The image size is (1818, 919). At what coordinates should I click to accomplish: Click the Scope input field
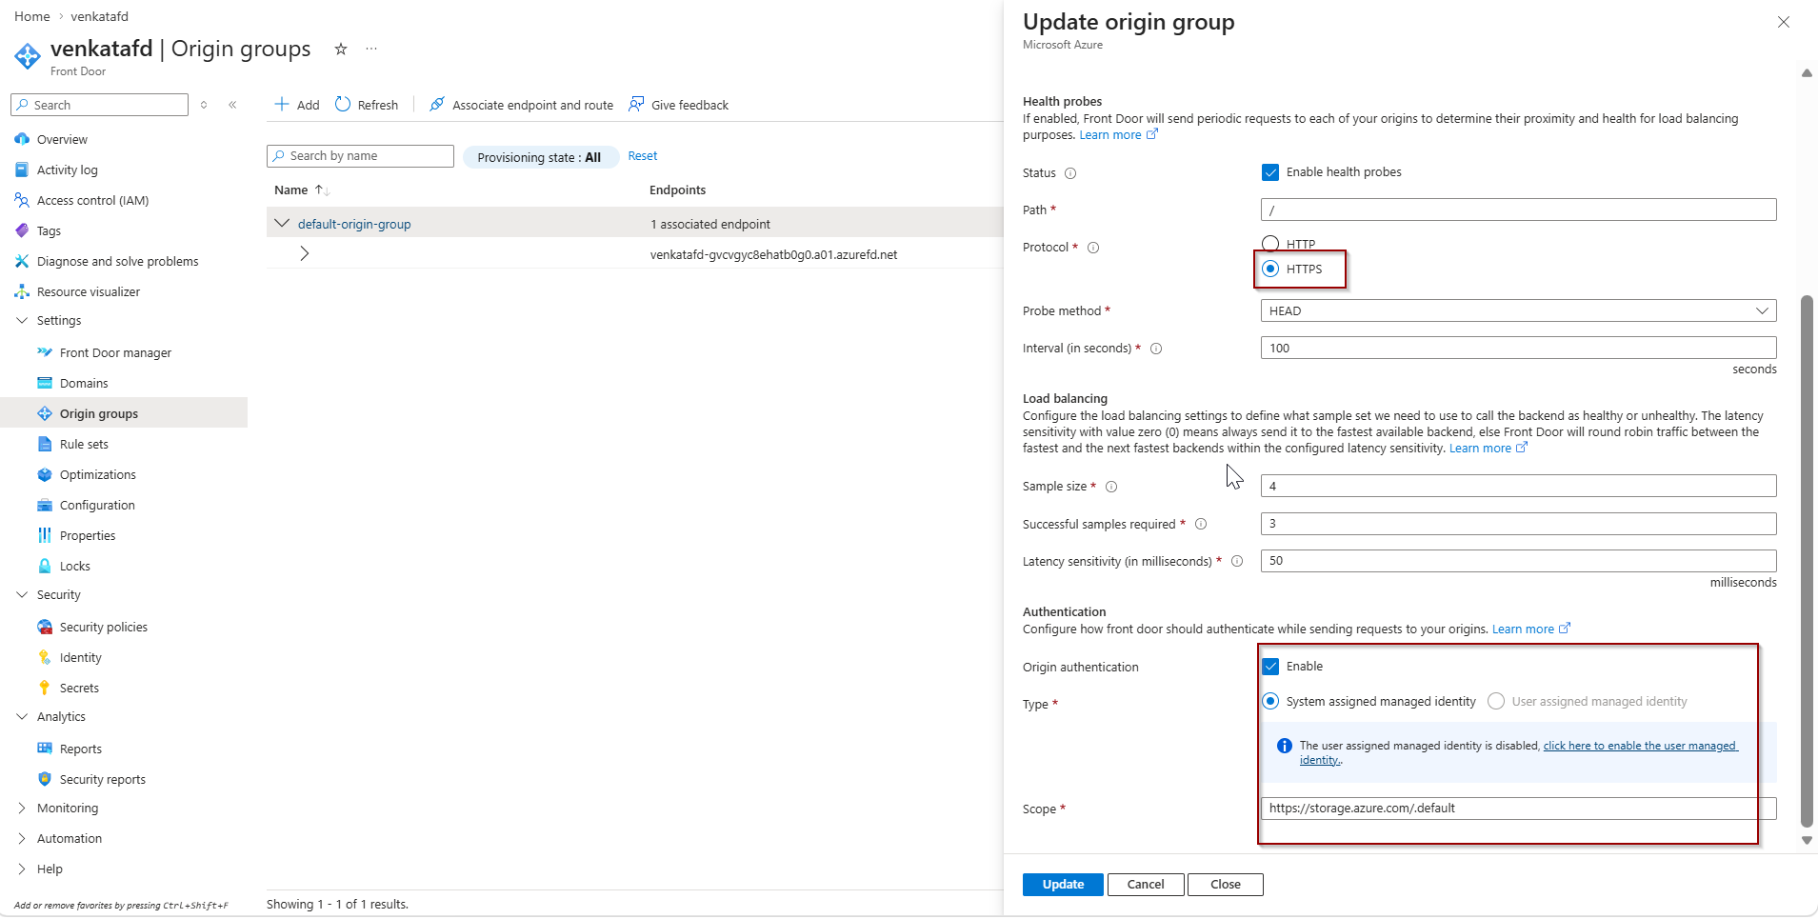[1518, 809]
